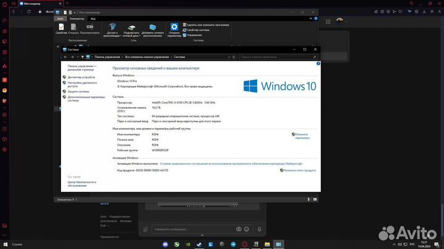Click the microphone icon in message bar
Image resolution: width=444 pixels, height=249 pixels.
[x=260, y=229]
